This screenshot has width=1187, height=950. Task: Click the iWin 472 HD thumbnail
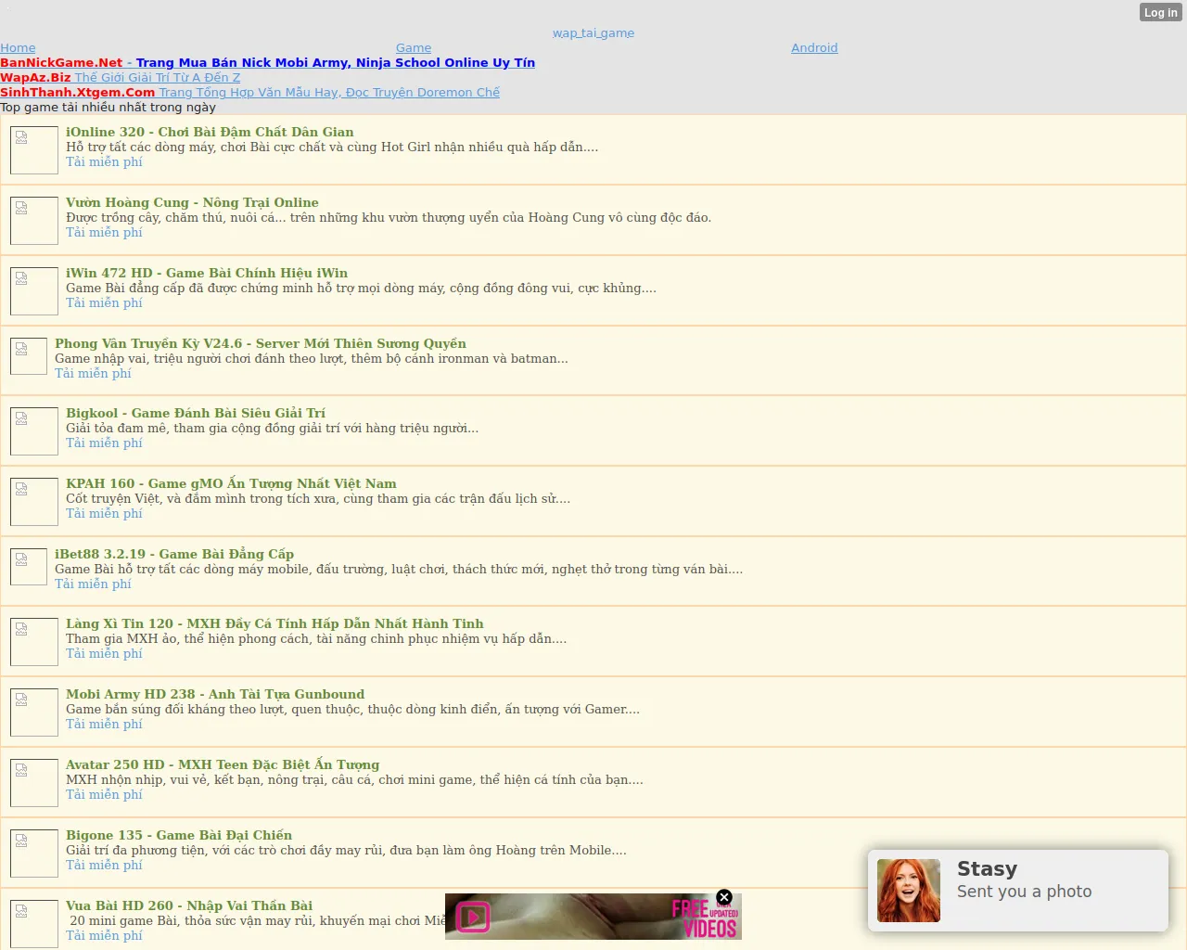(34, 291)
